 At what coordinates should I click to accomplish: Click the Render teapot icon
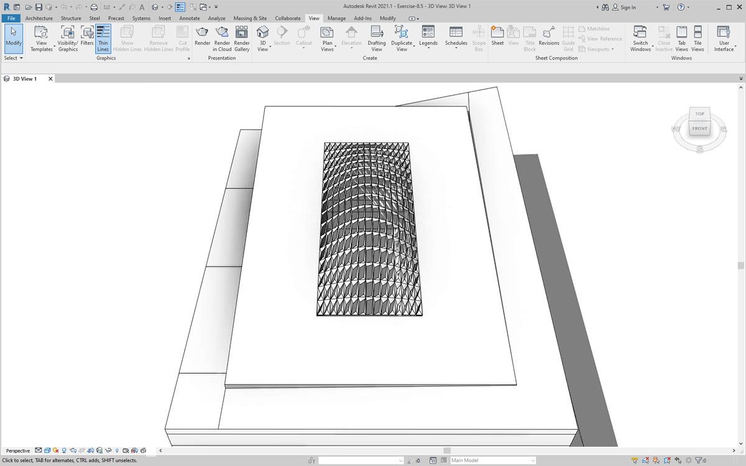[202, 33]
